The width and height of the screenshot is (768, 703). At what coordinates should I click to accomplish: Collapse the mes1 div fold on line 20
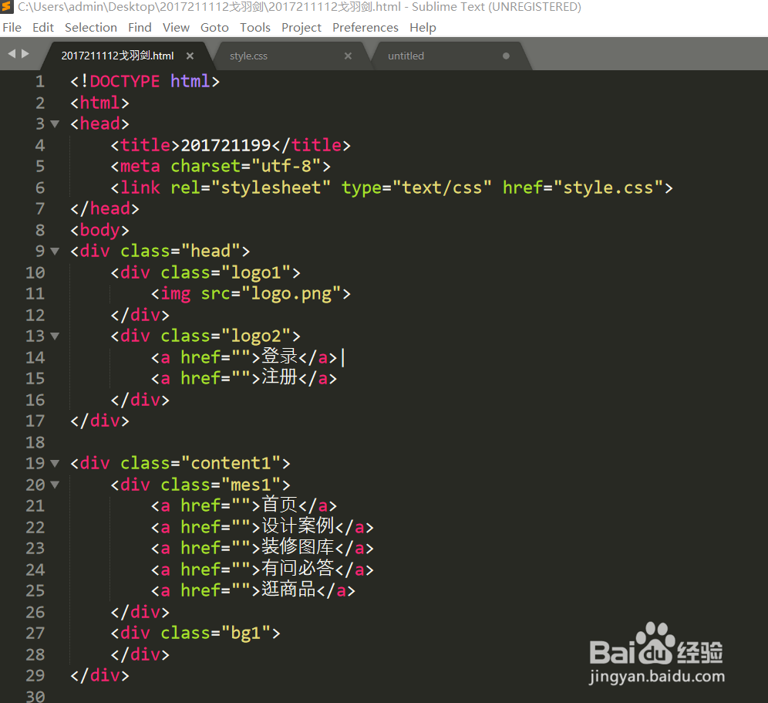click(55, 485)
